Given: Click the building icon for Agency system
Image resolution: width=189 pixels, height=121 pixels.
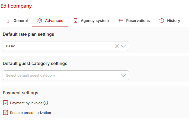Looking at the screenshot, I should pos(75,21).
